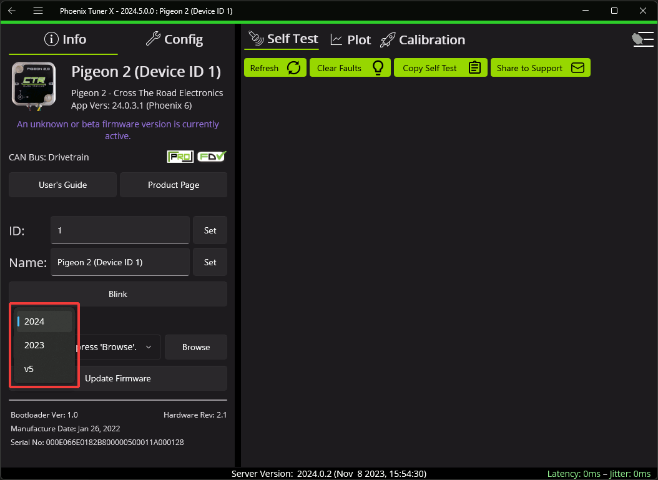The height and width of the screenshot is (480, 658).
Task: Open the Calibration tab
Action: (x=422, y=39)
